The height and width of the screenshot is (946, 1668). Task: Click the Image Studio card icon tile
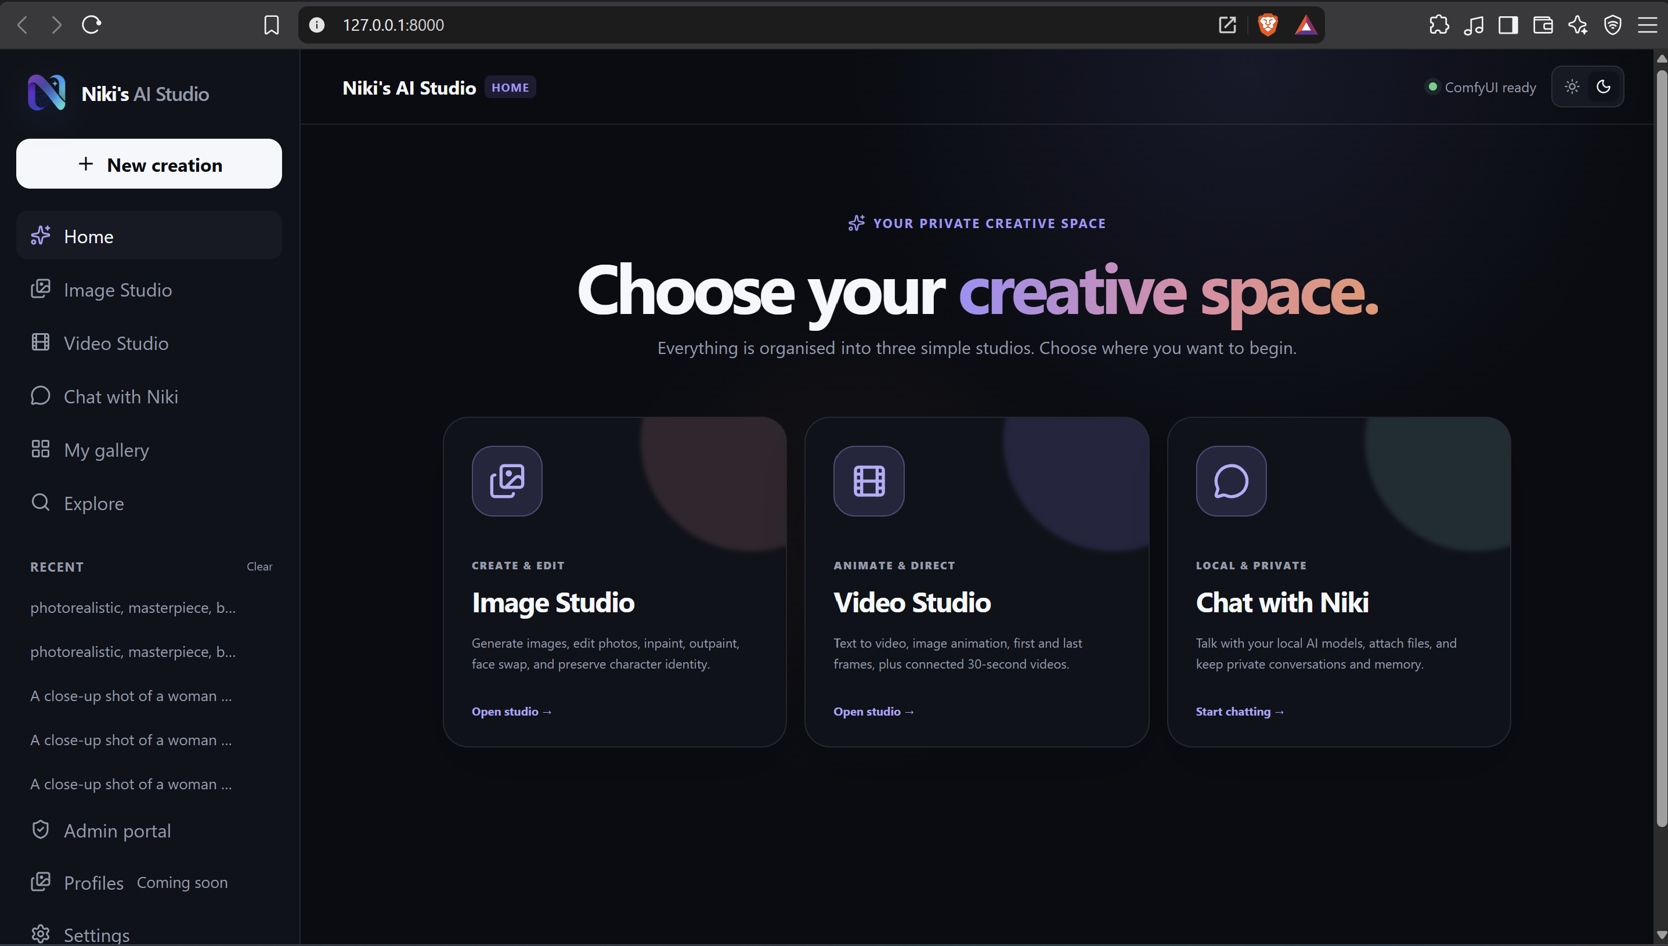507,481
